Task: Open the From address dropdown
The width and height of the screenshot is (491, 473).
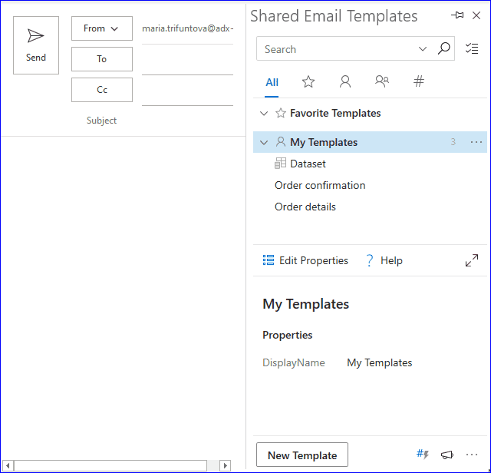Action: pyautogui.click(x=102, y=28)
